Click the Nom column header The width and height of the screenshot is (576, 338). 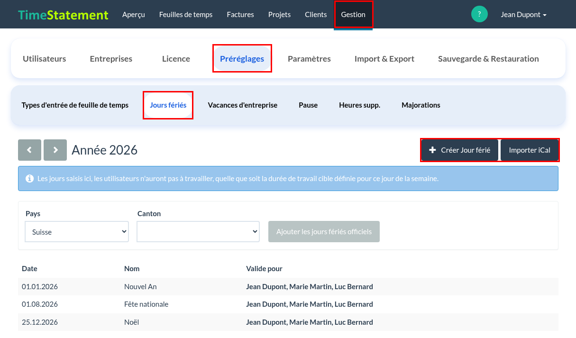132,269
